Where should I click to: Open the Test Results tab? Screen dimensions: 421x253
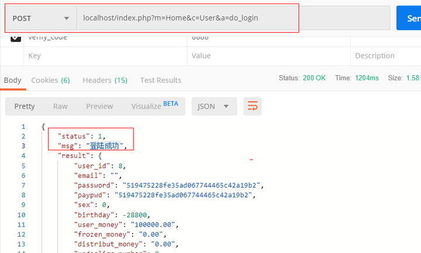(x=161, y=80)
